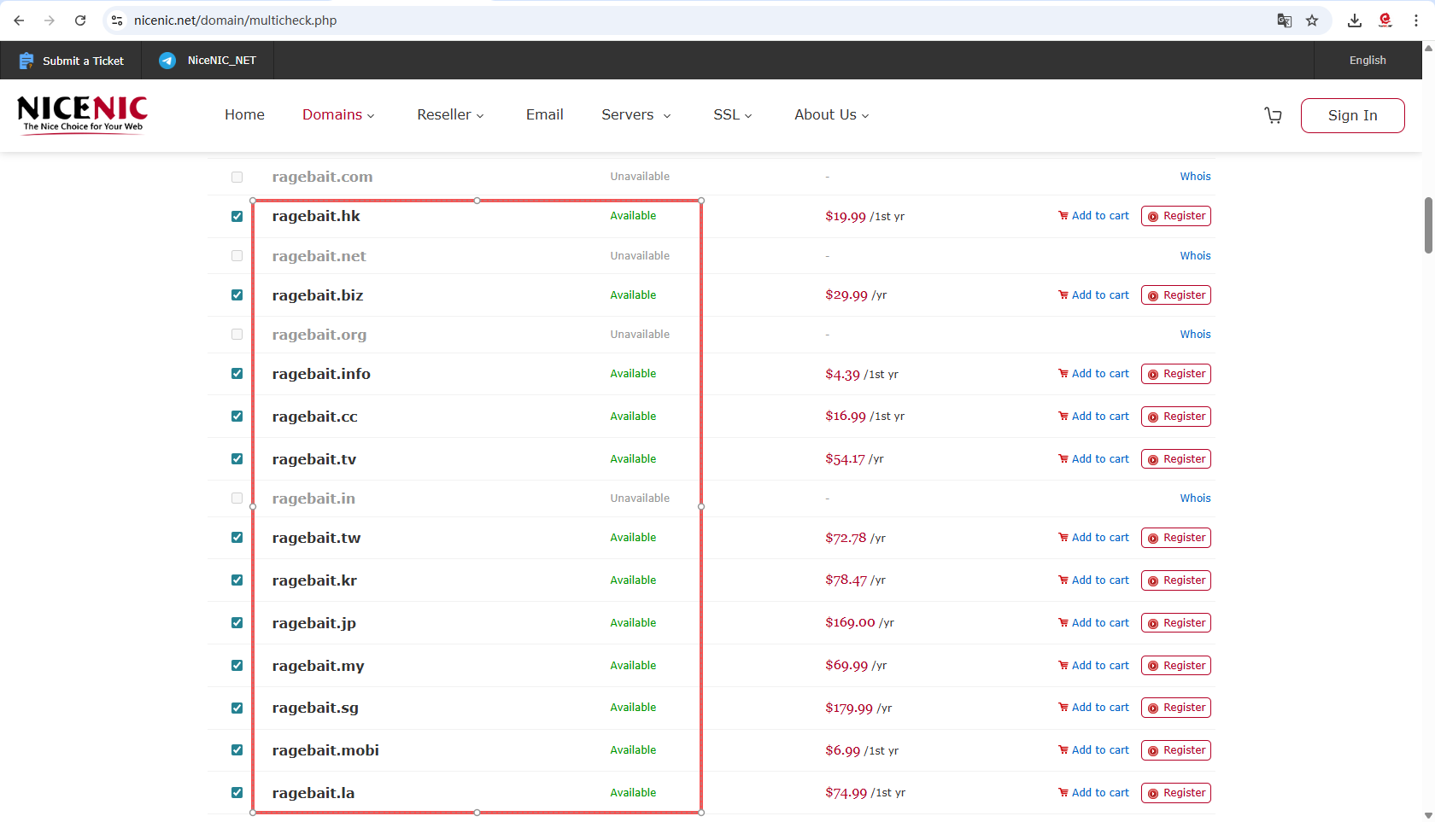Add ragebait.info to cart
The height and width of the screenshot is (822, 1435).
tap(1093, 374)
